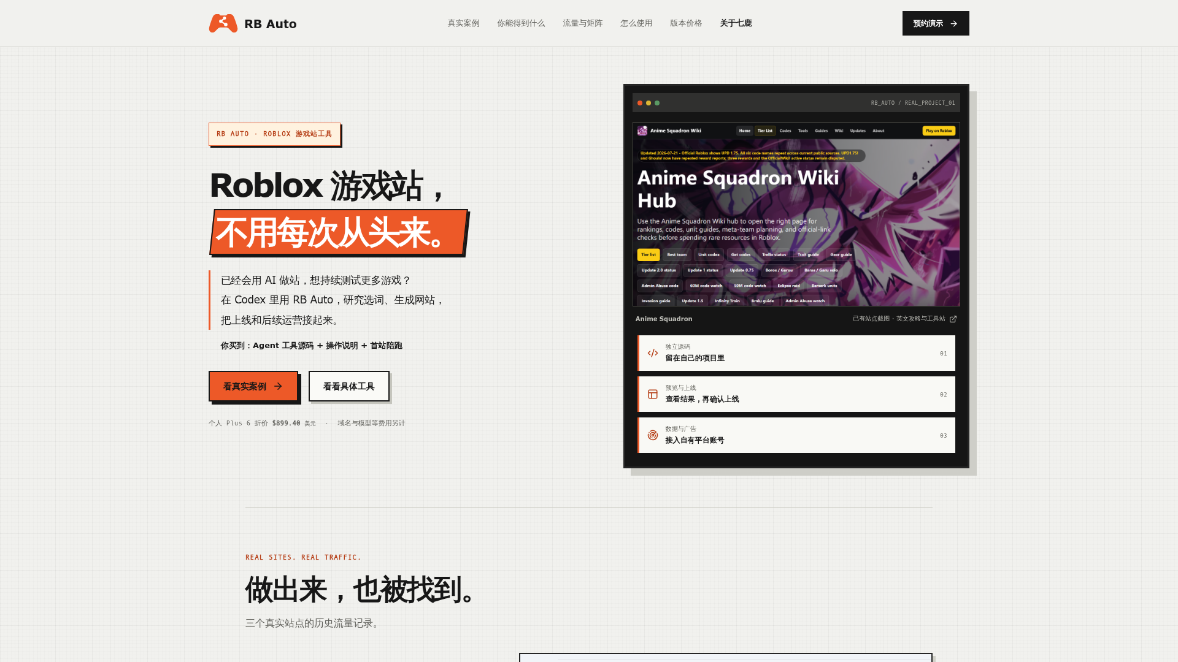Click the Anime Squadron Wiki screenshot thumbnail
This screenshot has width=1178, height=662.
point(796,214)
